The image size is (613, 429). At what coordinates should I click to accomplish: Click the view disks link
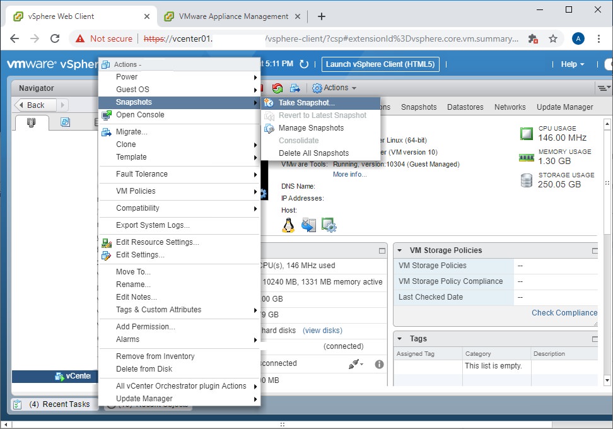[x=322, y=331]
